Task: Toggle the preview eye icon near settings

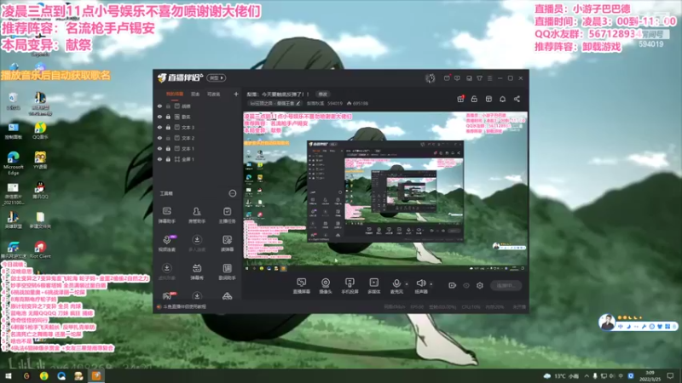Action: pos(466,285)
